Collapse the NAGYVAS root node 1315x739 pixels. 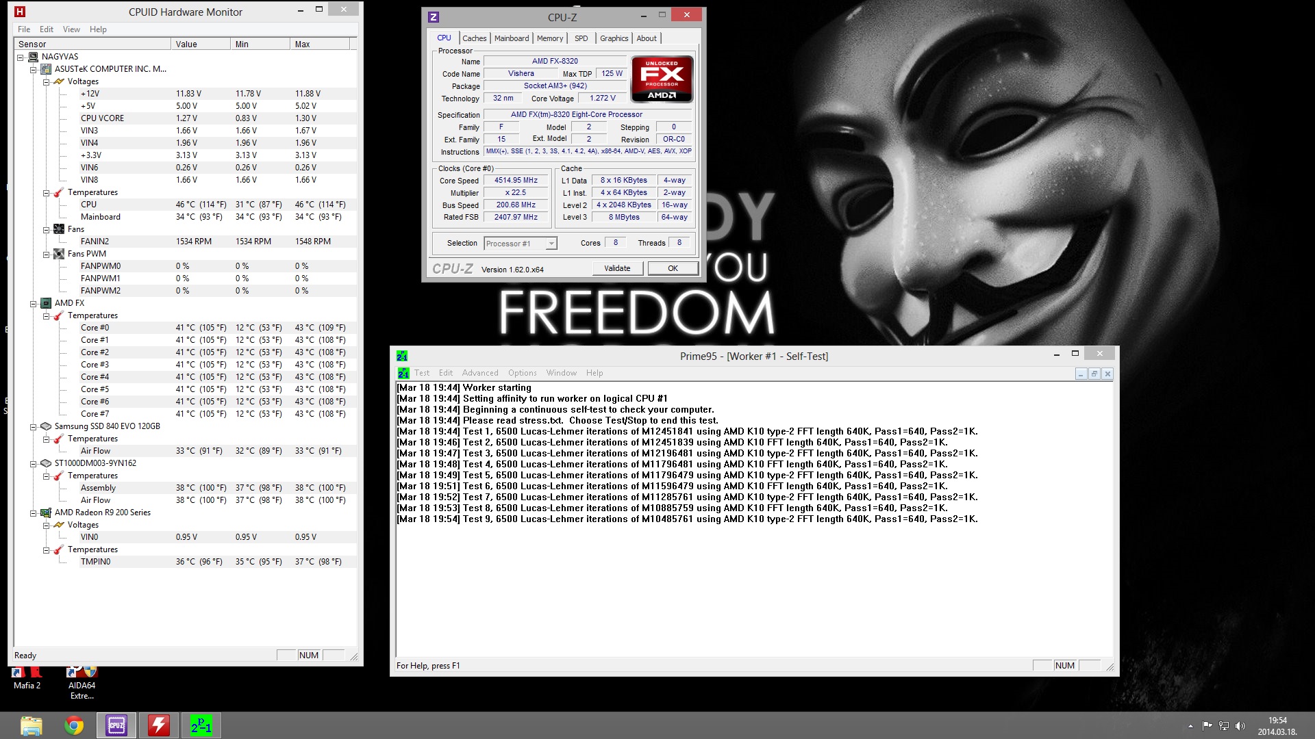click(20, 57)
